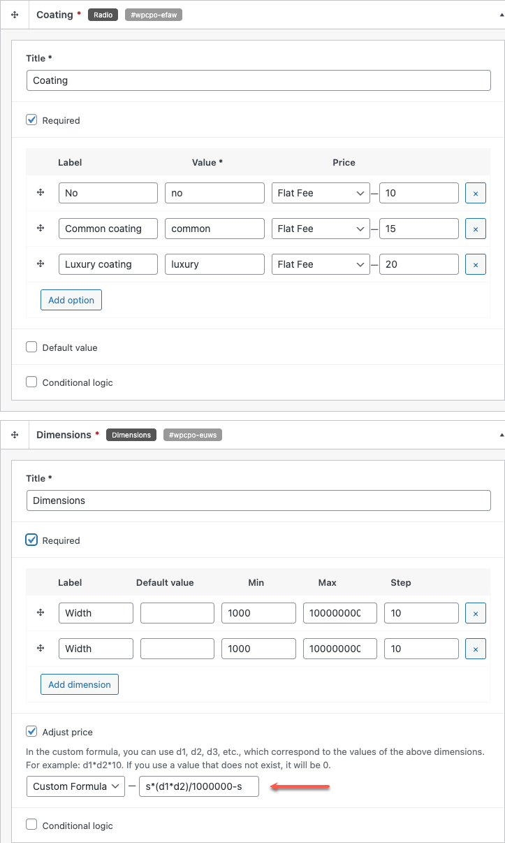Click the Max input of the first Width row
The height and width of the screenshot is (843, 505).
[x=340, y=613]
